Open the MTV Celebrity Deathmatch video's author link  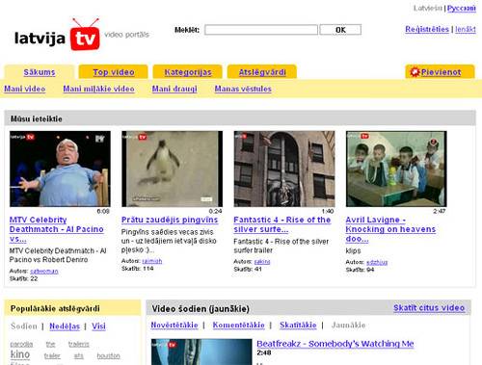tap(44, 272)
